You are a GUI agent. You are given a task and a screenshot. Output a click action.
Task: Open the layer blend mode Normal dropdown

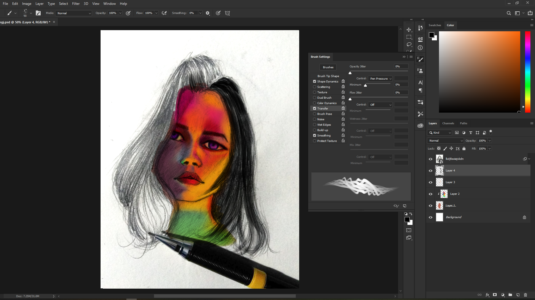click(x=445, y=140)
